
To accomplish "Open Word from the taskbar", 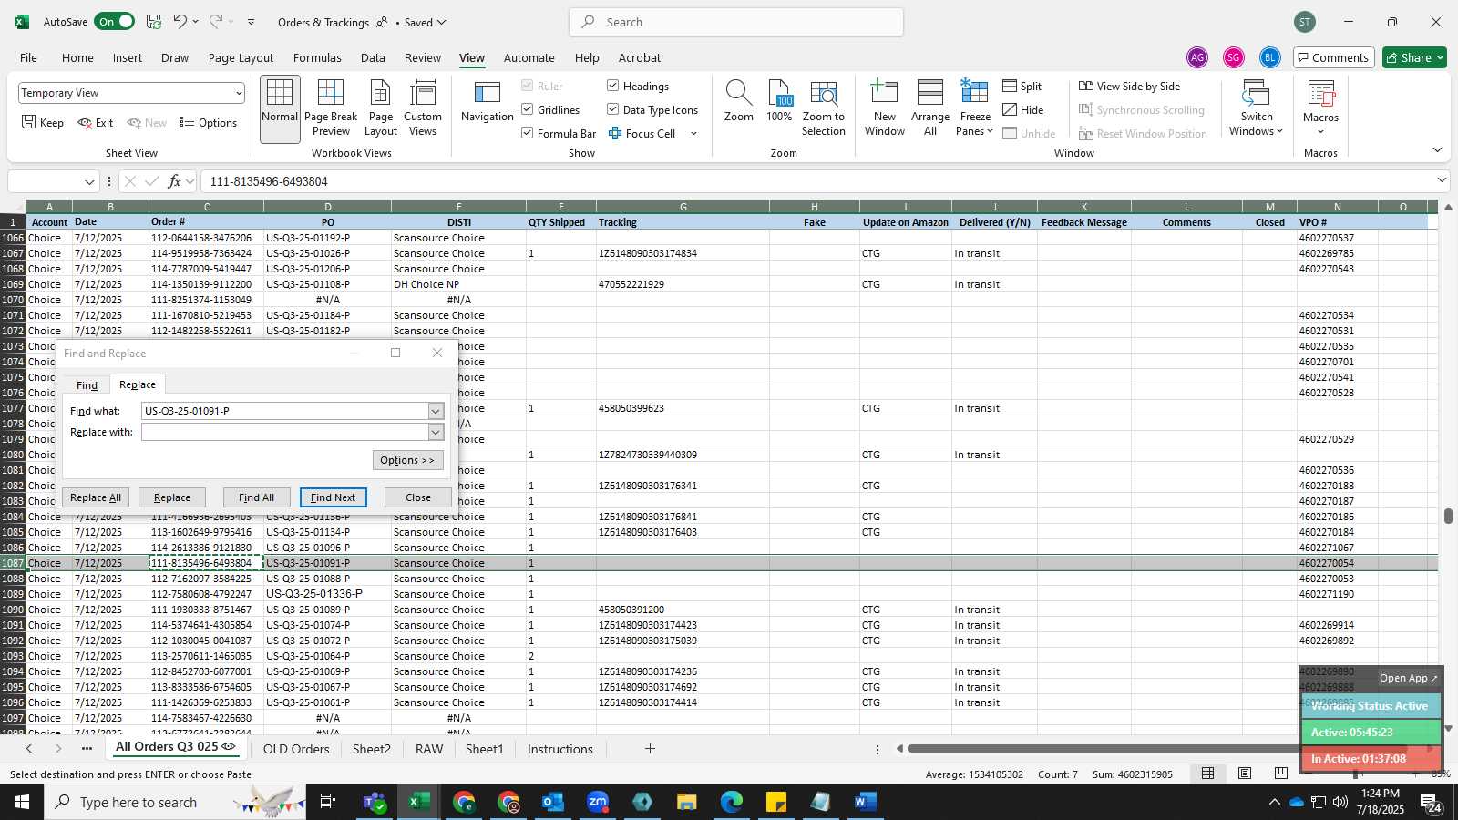I will (865, 802).
